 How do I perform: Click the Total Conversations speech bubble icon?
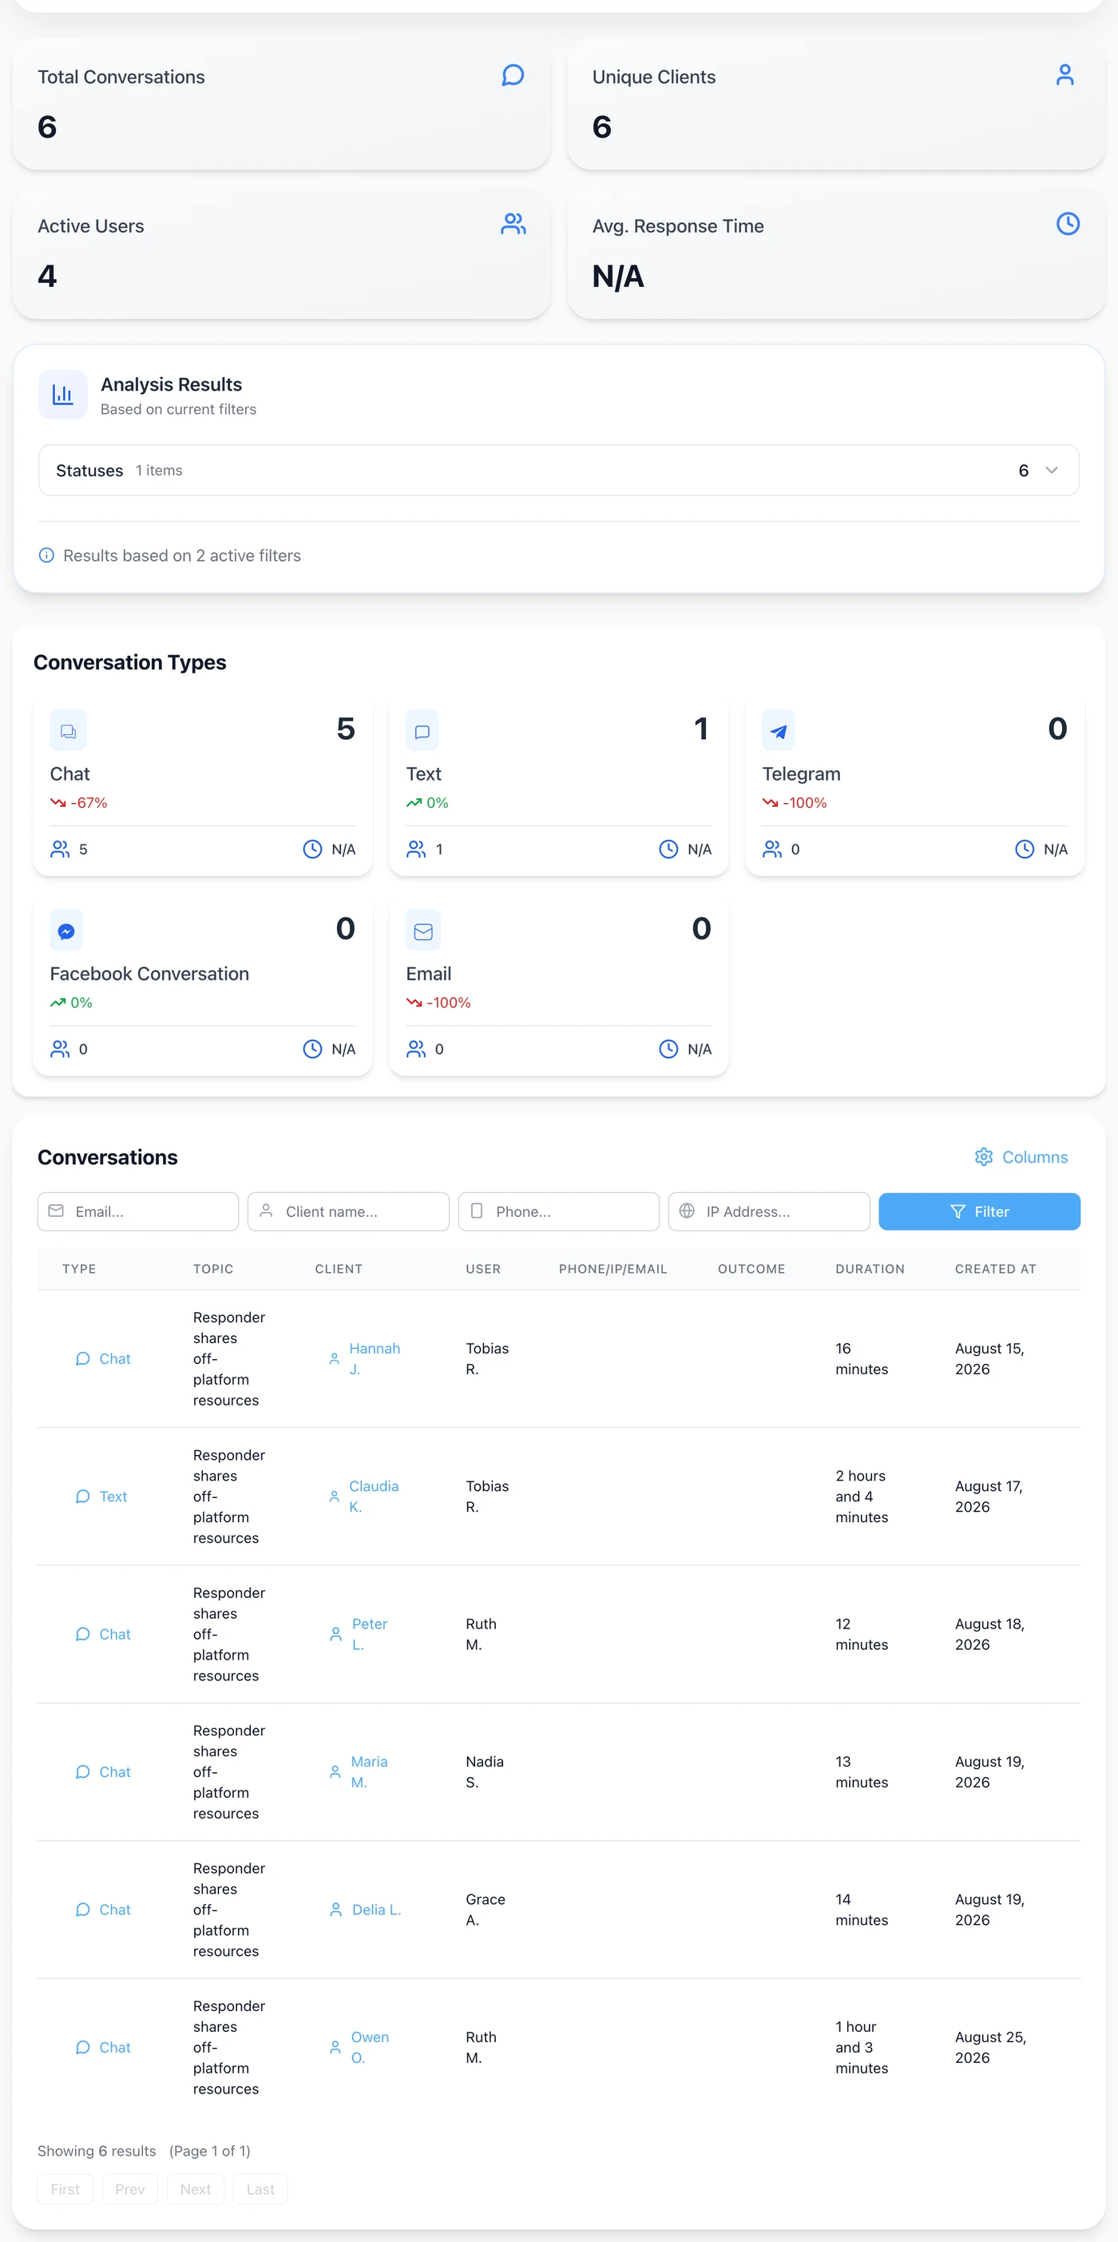point(513,75)
